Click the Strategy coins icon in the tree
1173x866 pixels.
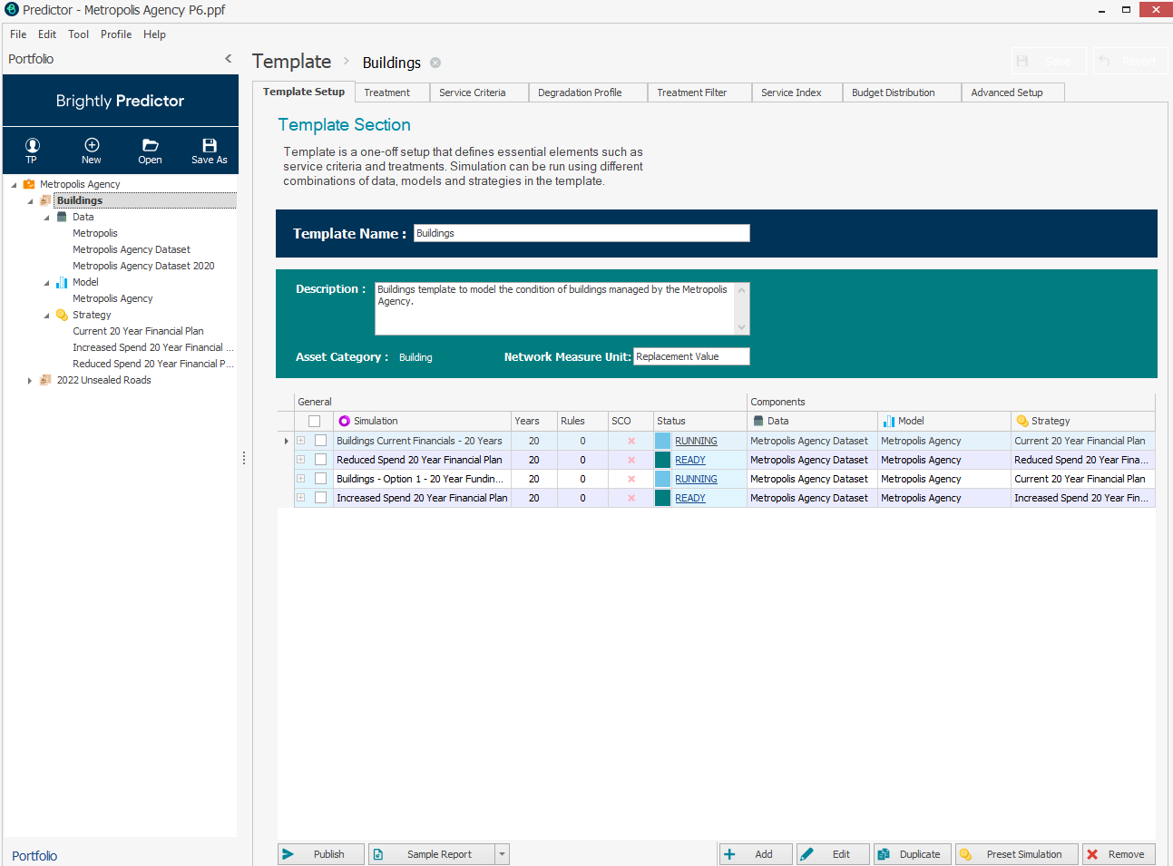point(62,315)
